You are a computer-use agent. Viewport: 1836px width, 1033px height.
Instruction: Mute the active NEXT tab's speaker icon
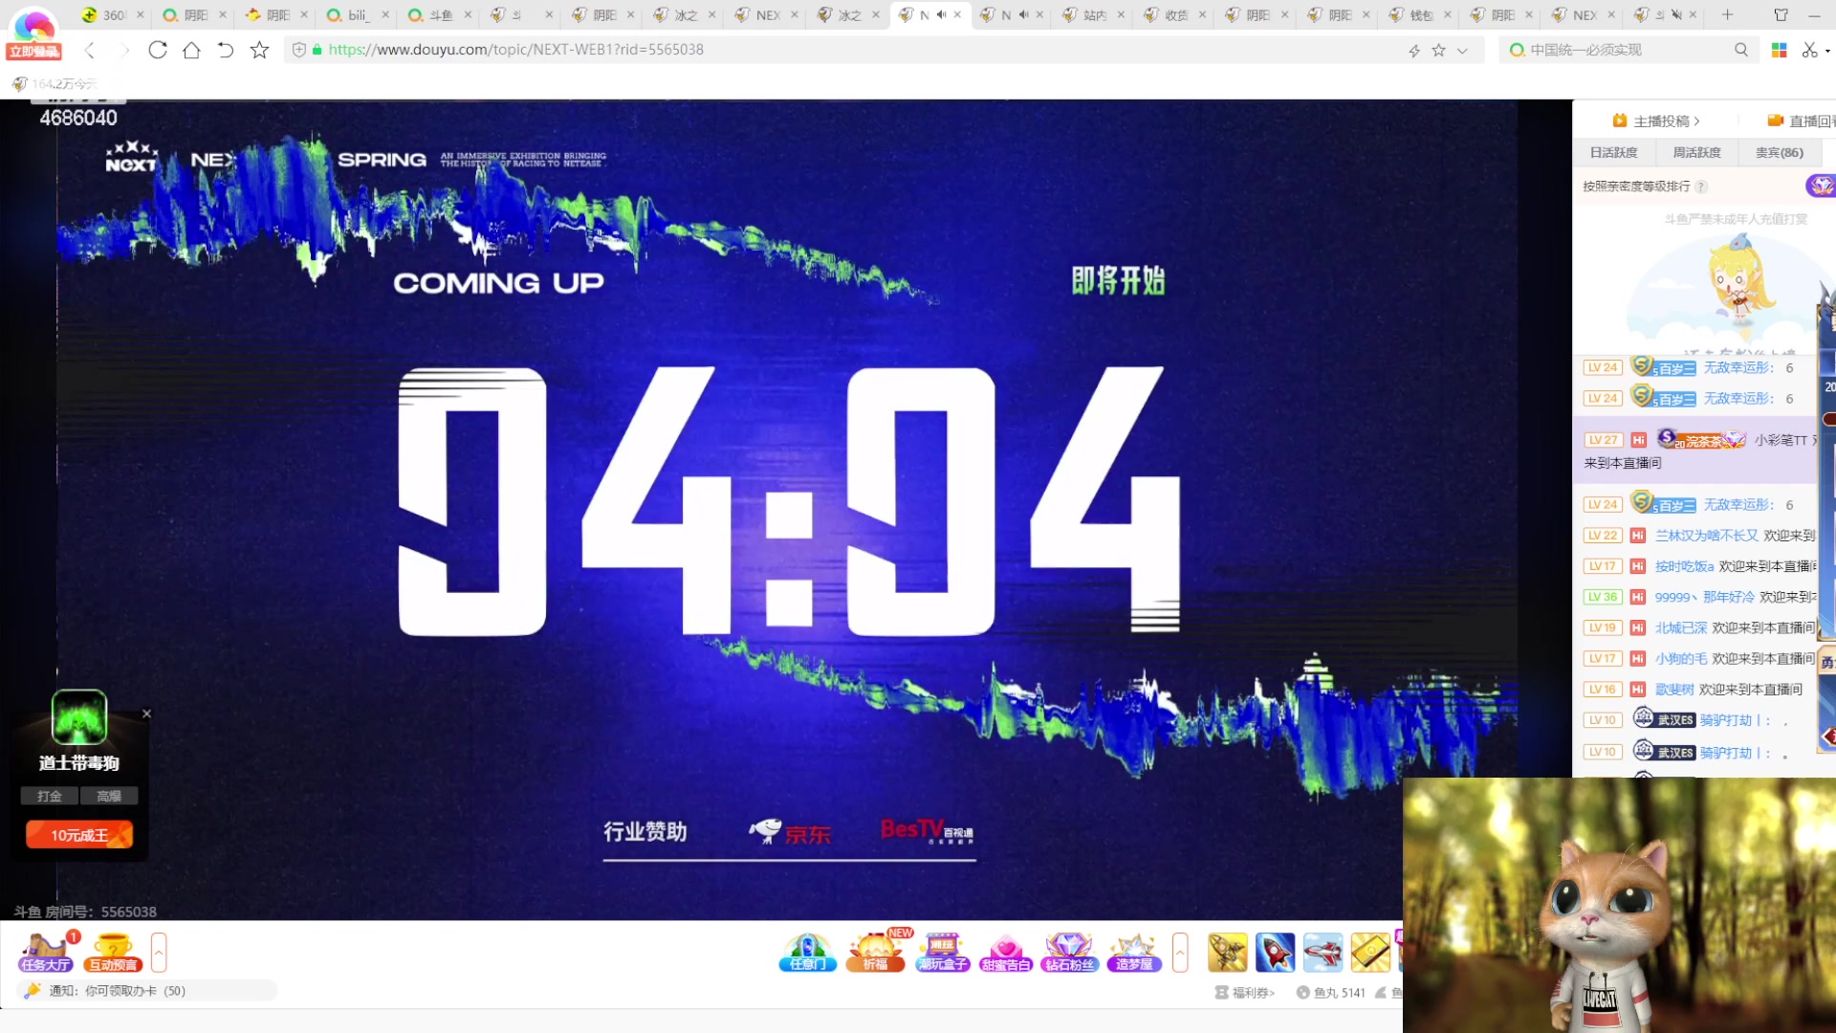[941, 14]
